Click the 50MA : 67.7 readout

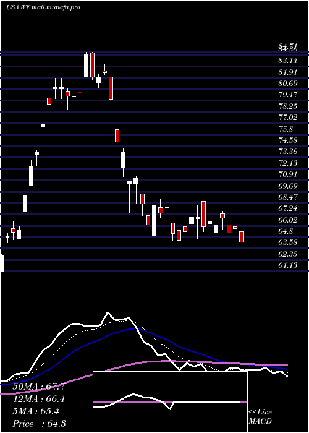coord(39,387)
